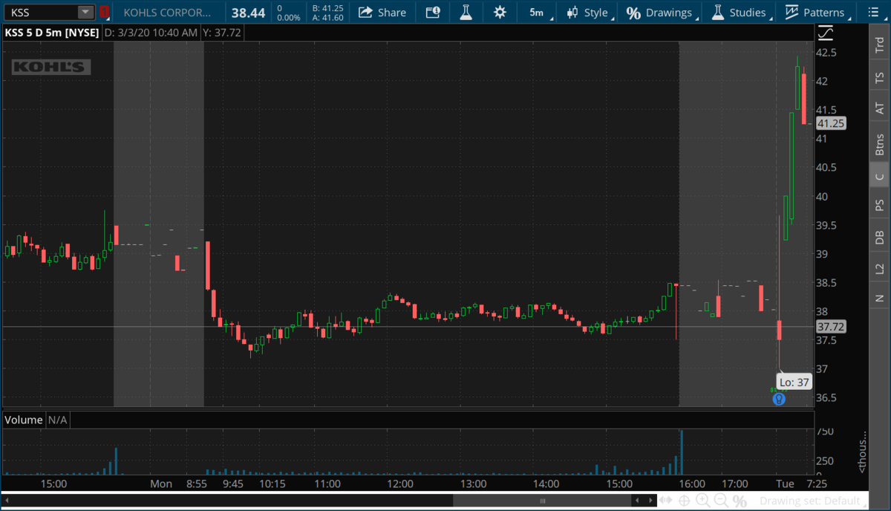This screenshot has width=891, height=511.
Task: Open the TS sidebar tab
Action: coord(879,77)
